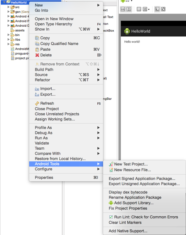Click the red Delete X icon

[37, 55]
